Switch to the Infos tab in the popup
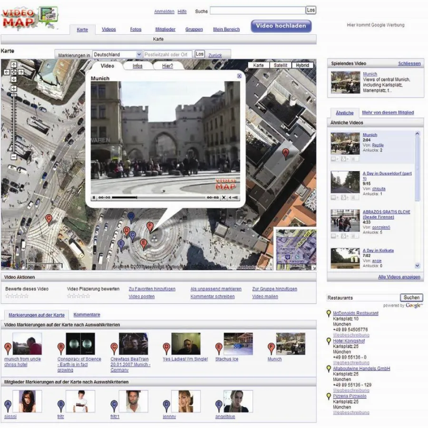This screenshot has width=428, height=428. tap(138, 66)
